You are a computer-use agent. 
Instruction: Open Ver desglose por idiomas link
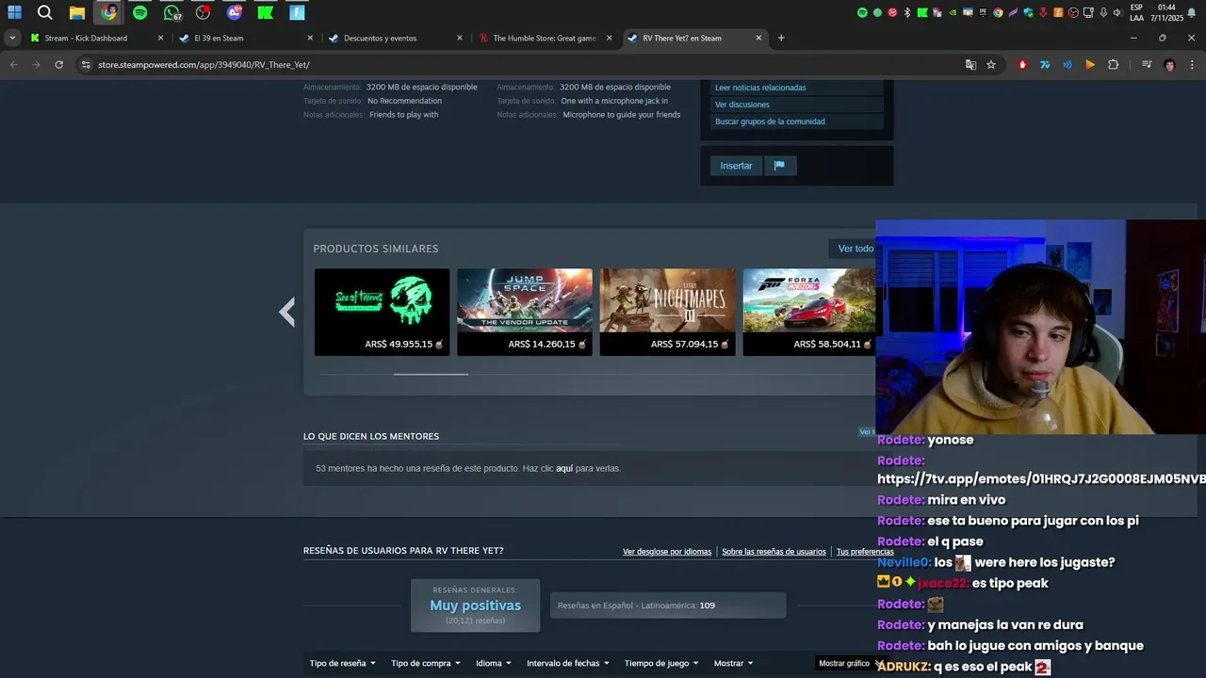coord(667,552)
